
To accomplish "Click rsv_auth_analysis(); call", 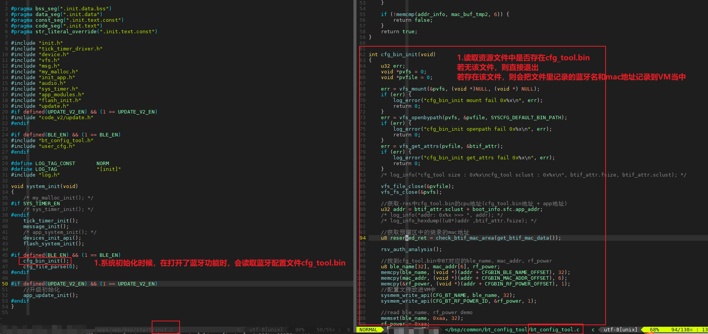I will pos(411,249).
